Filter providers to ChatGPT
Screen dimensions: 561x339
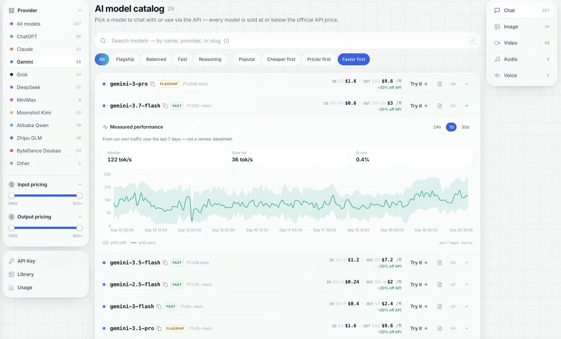(x=46, y=36)
